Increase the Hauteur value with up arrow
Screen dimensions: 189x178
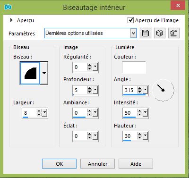coord(140,134)
